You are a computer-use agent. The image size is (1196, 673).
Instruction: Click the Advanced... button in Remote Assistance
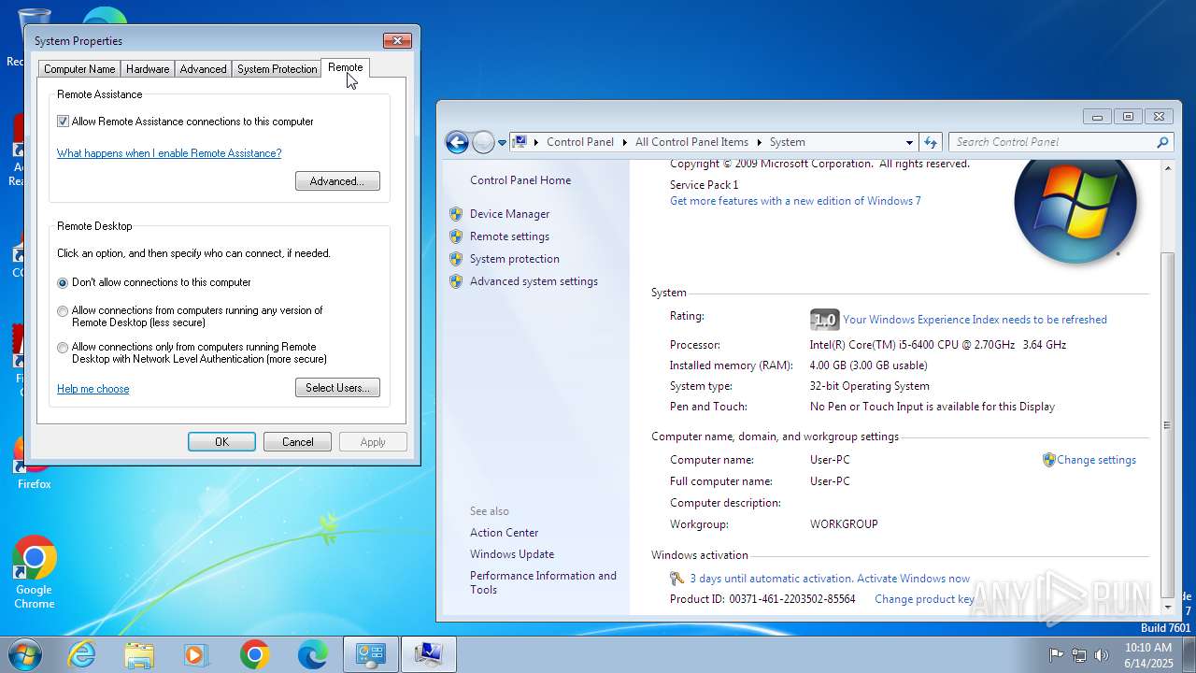tap(337, 181)
